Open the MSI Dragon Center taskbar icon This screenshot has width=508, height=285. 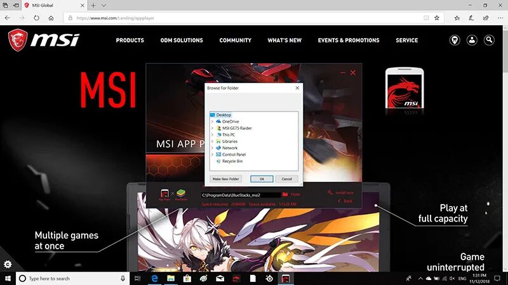pos(236,278)
